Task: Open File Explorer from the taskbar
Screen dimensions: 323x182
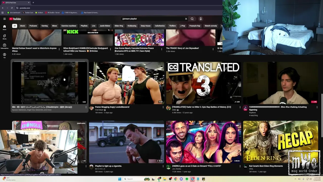Action: [x=165, y=179]
